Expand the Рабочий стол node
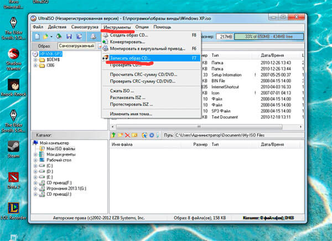The height and width of the screenshot is (241, 332). point(35,160)
